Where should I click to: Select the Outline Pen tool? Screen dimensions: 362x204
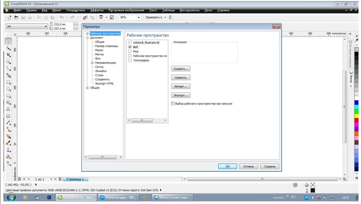(x=8, y=150)
